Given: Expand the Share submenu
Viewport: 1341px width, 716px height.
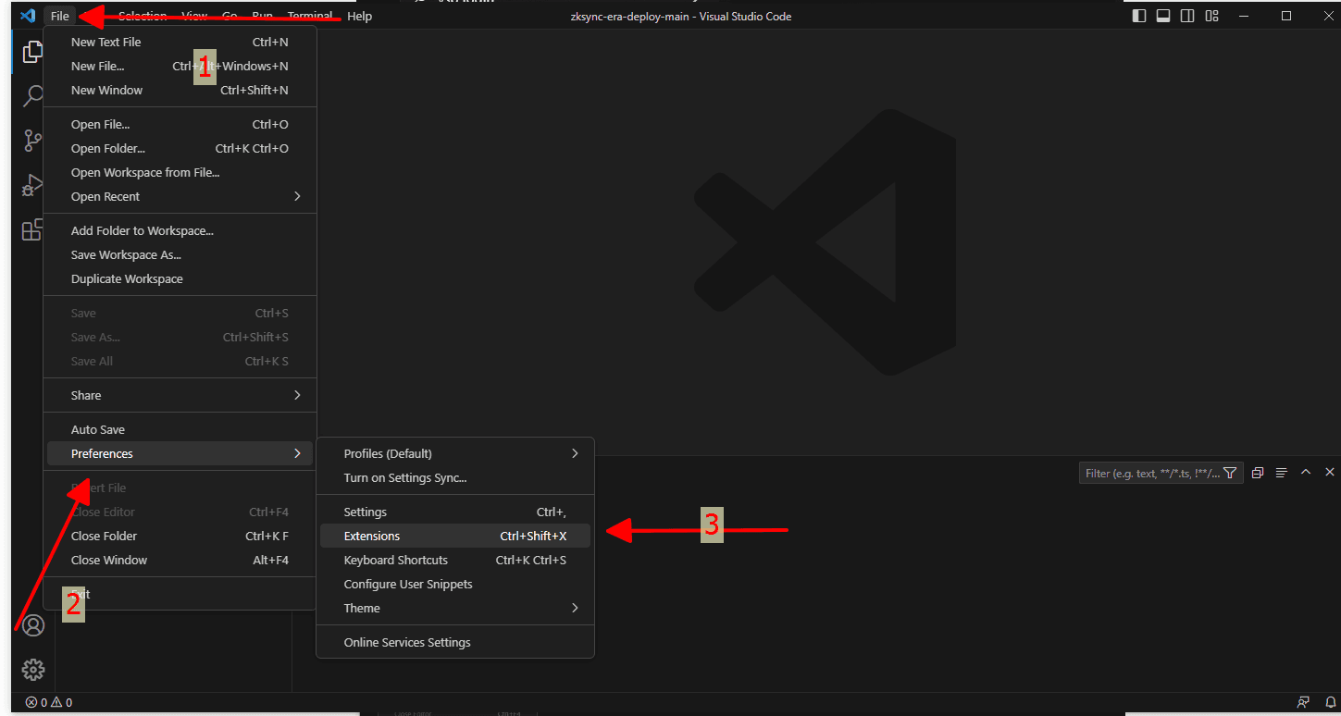Looking at the screenshot, I should pos(180,395).
